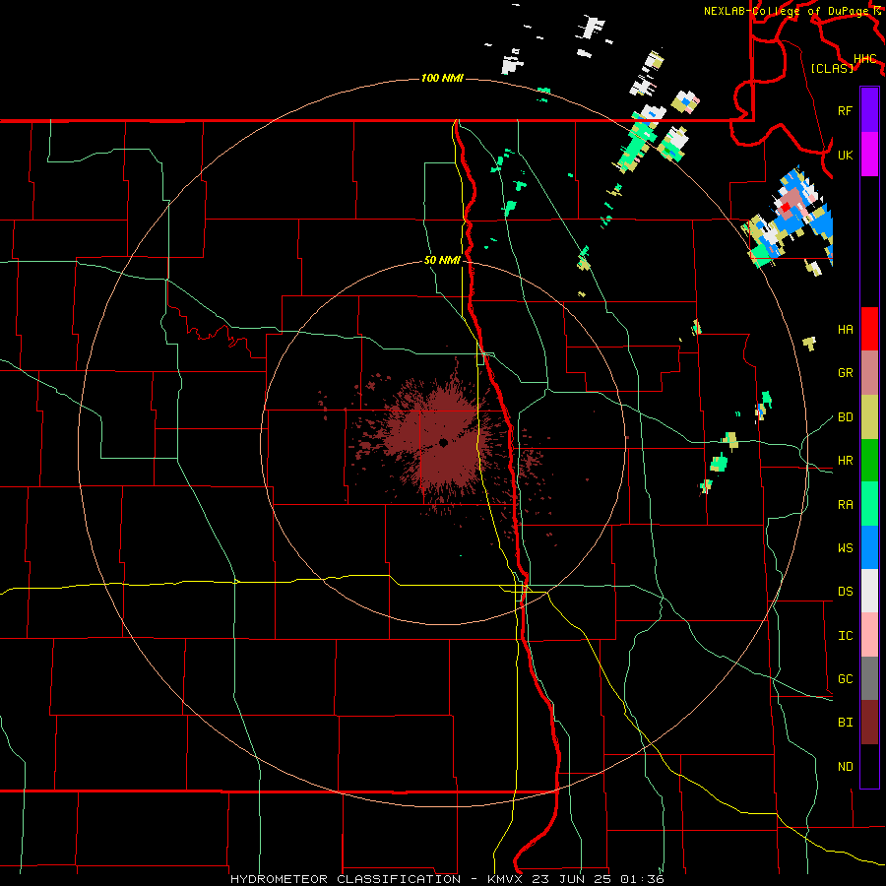
Task: Click the 'HA' legend label
Action: (x=845, y=330)
